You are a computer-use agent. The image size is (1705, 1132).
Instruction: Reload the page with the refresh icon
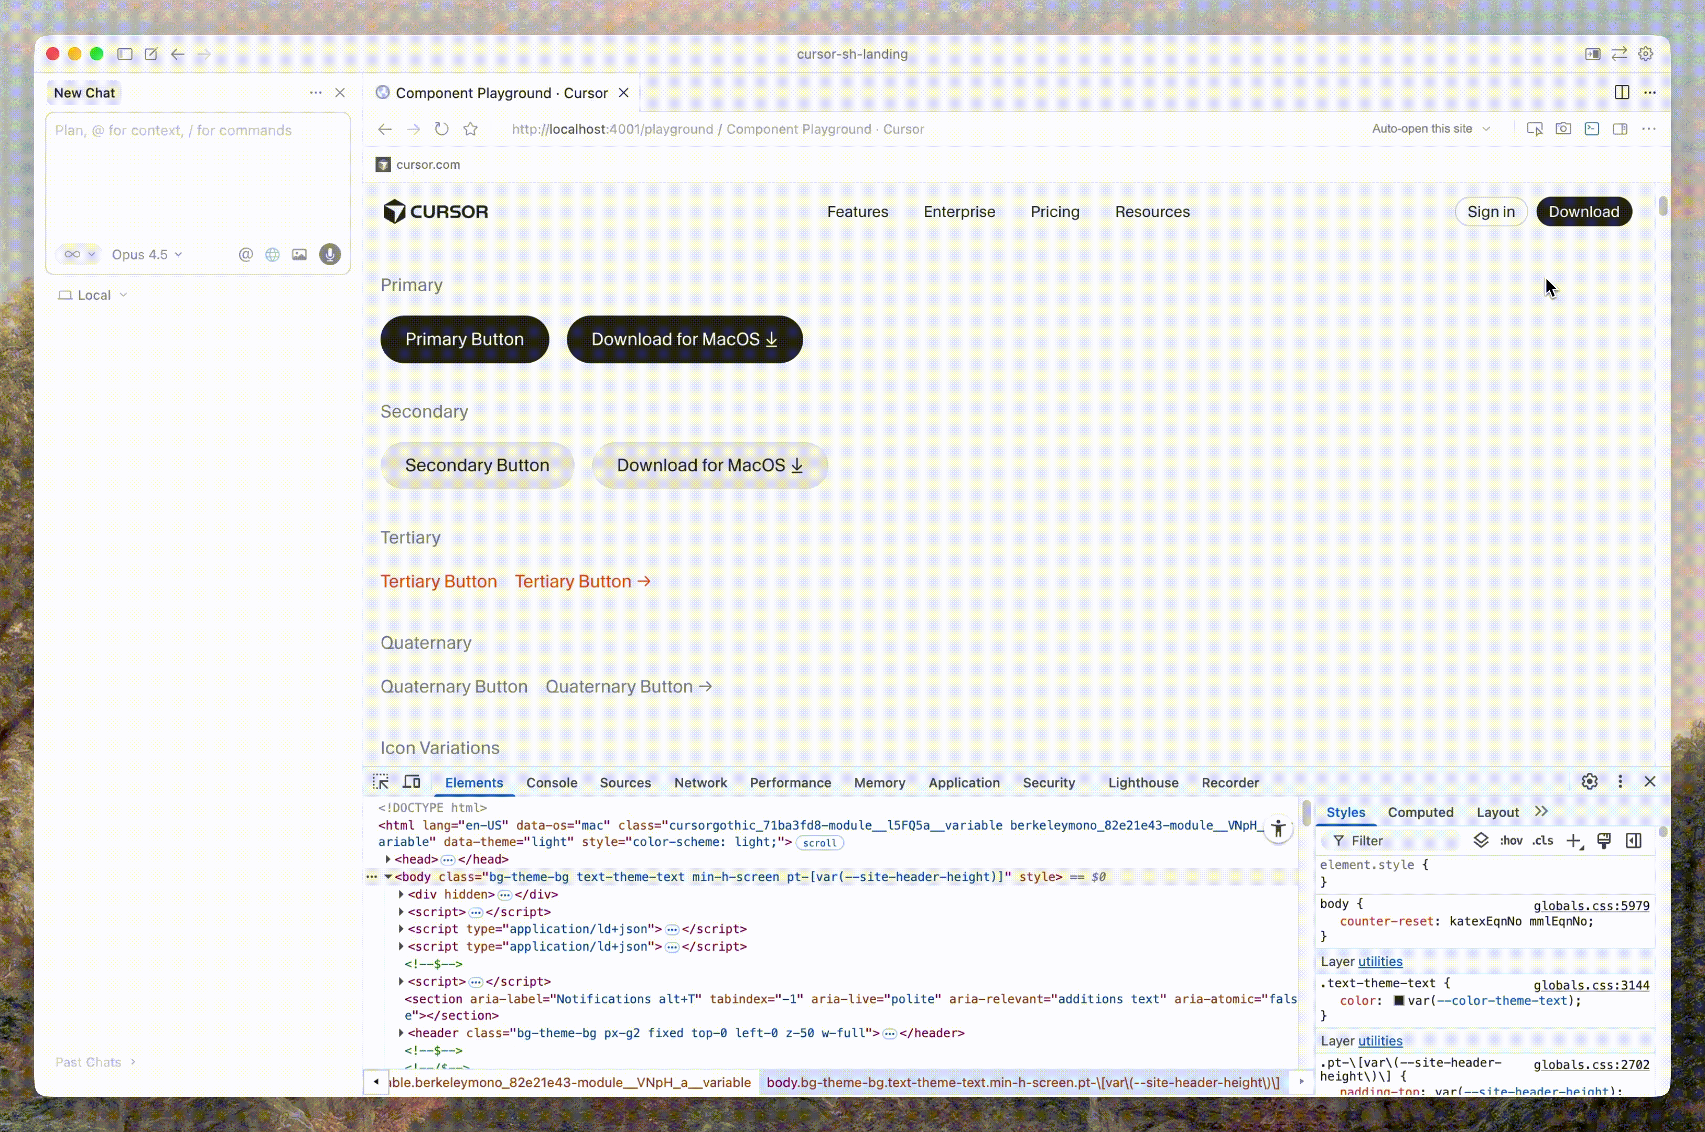click(442, 128)
